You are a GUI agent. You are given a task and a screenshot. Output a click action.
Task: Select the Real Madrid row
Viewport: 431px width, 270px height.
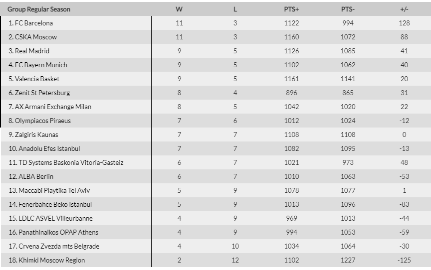tap(215, 51)
